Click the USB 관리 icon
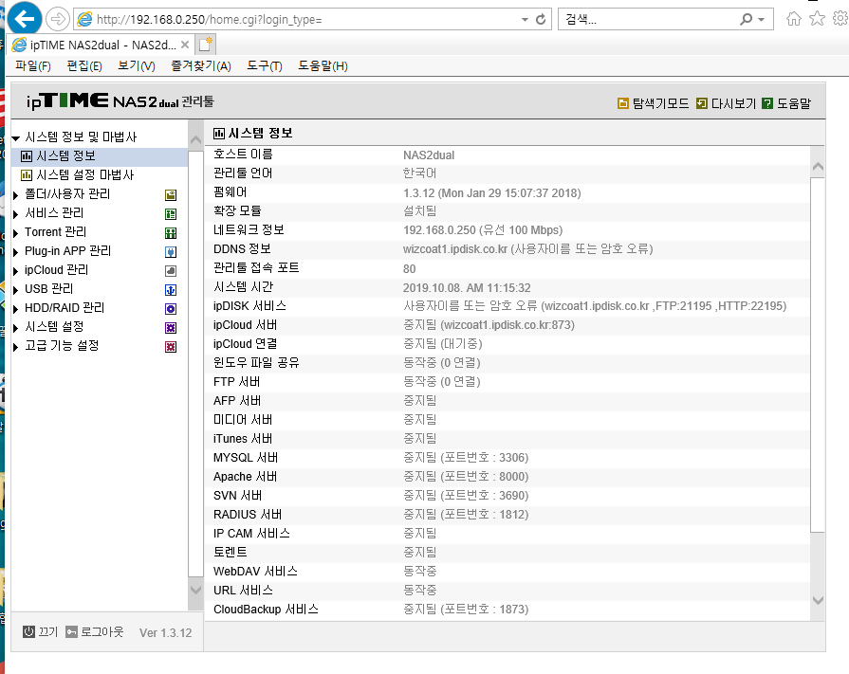 point(171,290)
